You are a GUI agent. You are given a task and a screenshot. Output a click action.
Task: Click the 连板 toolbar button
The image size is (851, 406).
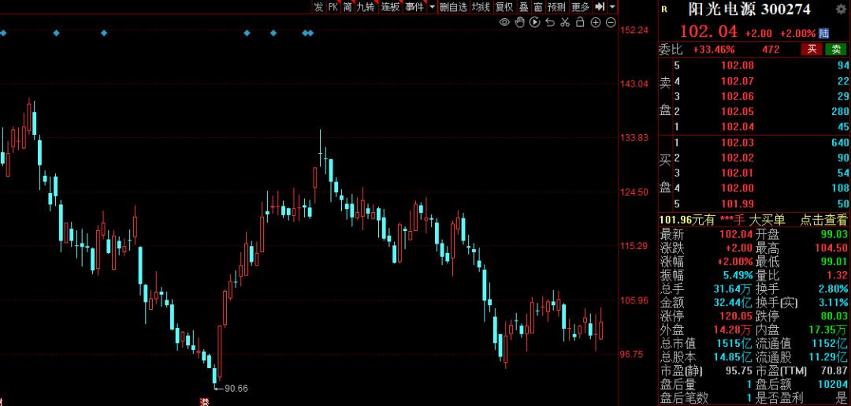click(x=390, y=7)
